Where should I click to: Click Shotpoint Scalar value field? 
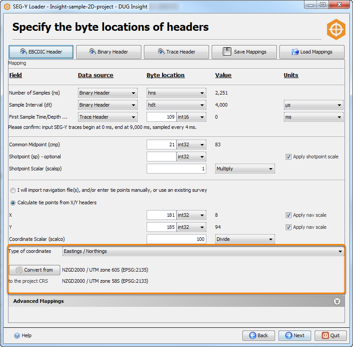(176, 169)
